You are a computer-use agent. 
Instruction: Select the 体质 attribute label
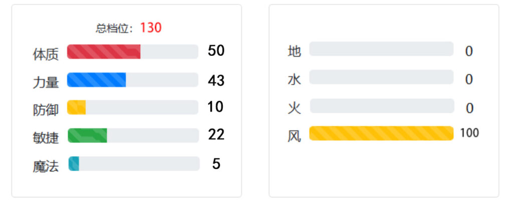[x=46, y=54]
